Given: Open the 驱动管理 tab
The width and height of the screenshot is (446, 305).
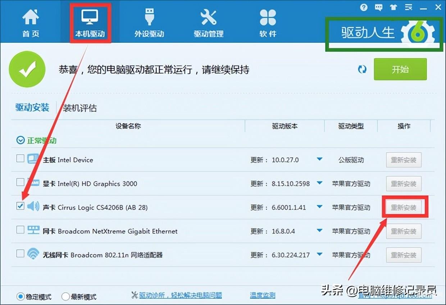Looking at the screenshot, I should pyautogui.click(x=209, y=23).
